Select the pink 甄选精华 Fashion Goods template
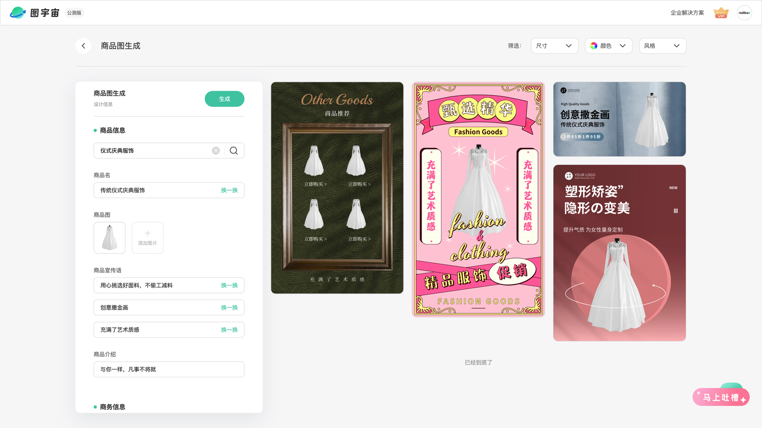 pyautogui.click(x=479, y=199)
